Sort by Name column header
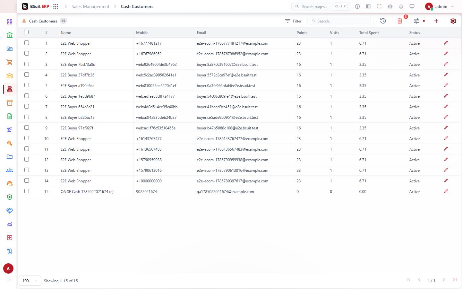The width and height of the screenshot is (462, 289). [x=66, y=33]
